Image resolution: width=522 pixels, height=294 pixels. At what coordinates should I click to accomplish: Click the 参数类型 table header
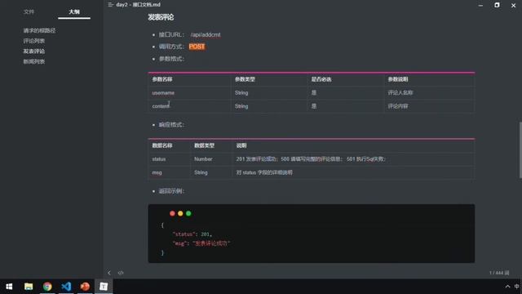click(x=245, y=79)
